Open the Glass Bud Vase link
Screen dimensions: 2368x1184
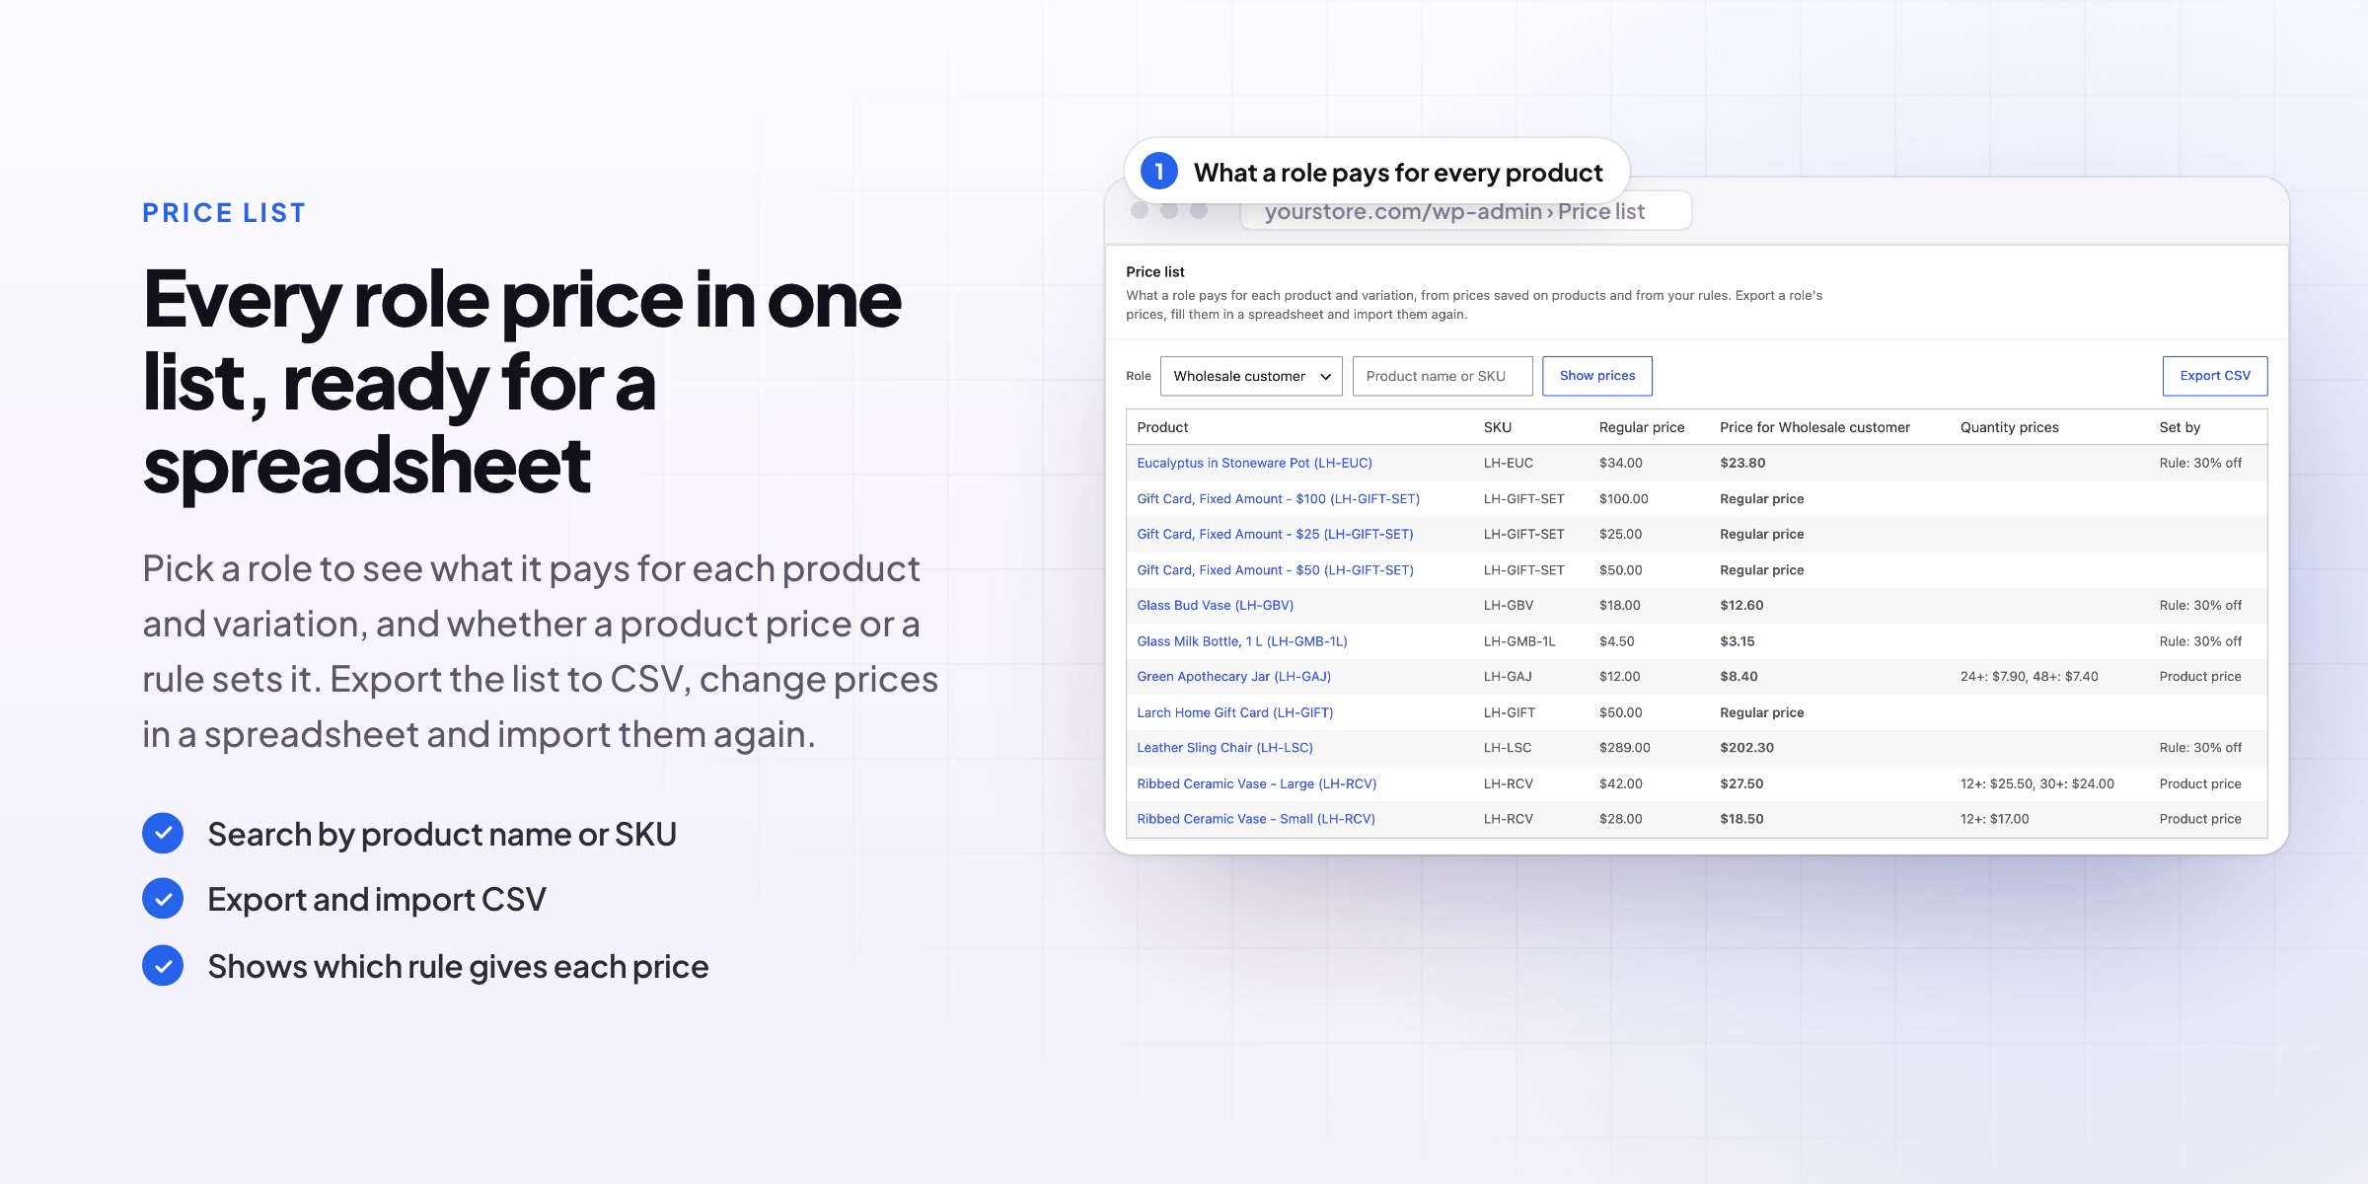pos(1215,606)
